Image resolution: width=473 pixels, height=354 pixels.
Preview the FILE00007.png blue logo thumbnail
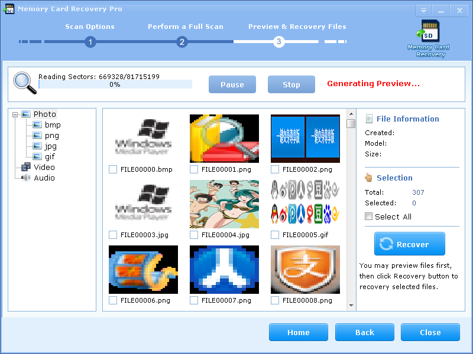tap(224, 270)
